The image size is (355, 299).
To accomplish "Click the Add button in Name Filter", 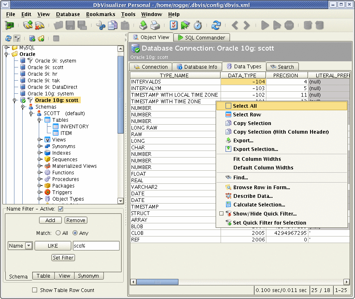I will point(50,220).
